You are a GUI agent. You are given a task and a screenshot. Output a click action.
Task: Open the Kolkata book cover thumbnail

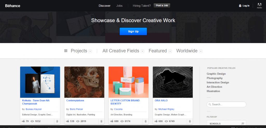click(x=40, y=82)
